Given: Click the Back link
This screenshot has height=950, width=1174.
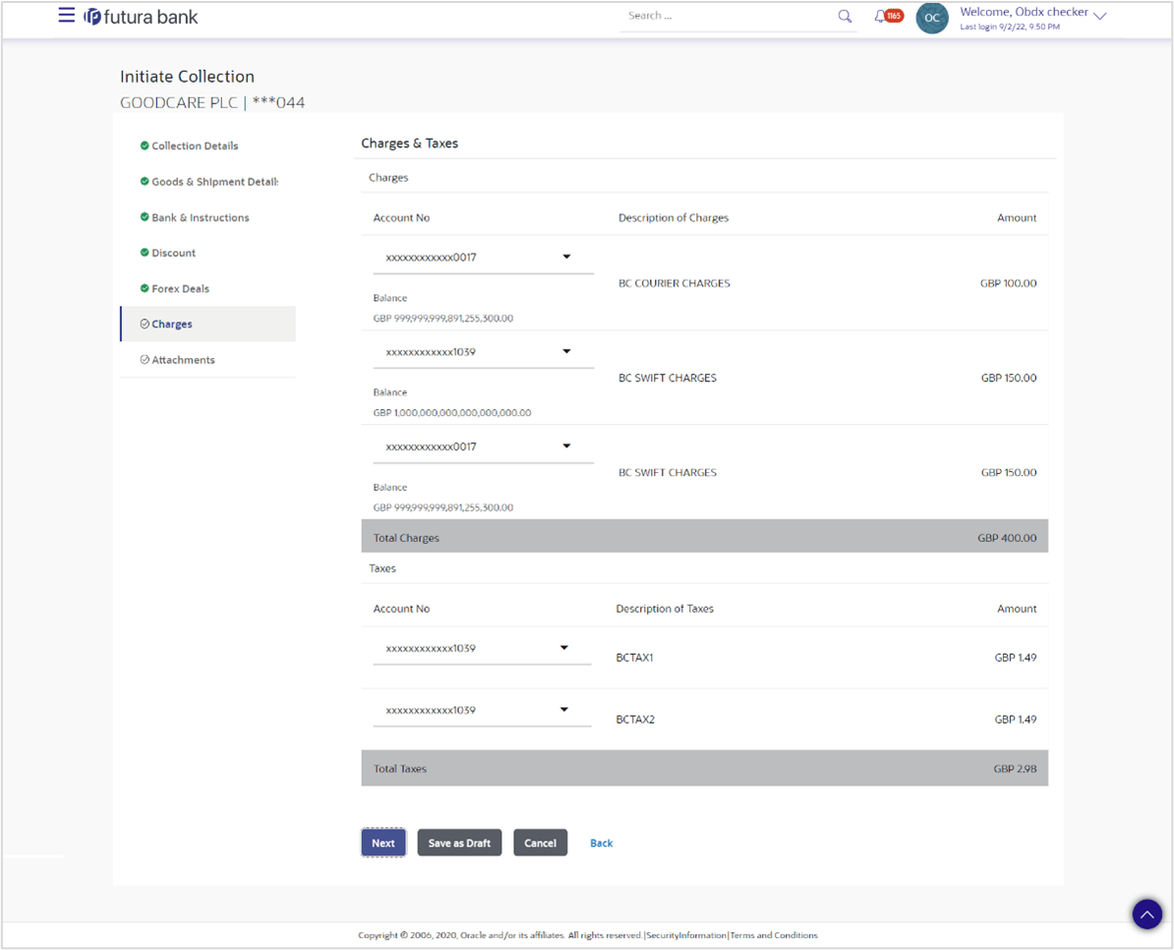Looking at the screenshot, I should [x=601, y=843].
